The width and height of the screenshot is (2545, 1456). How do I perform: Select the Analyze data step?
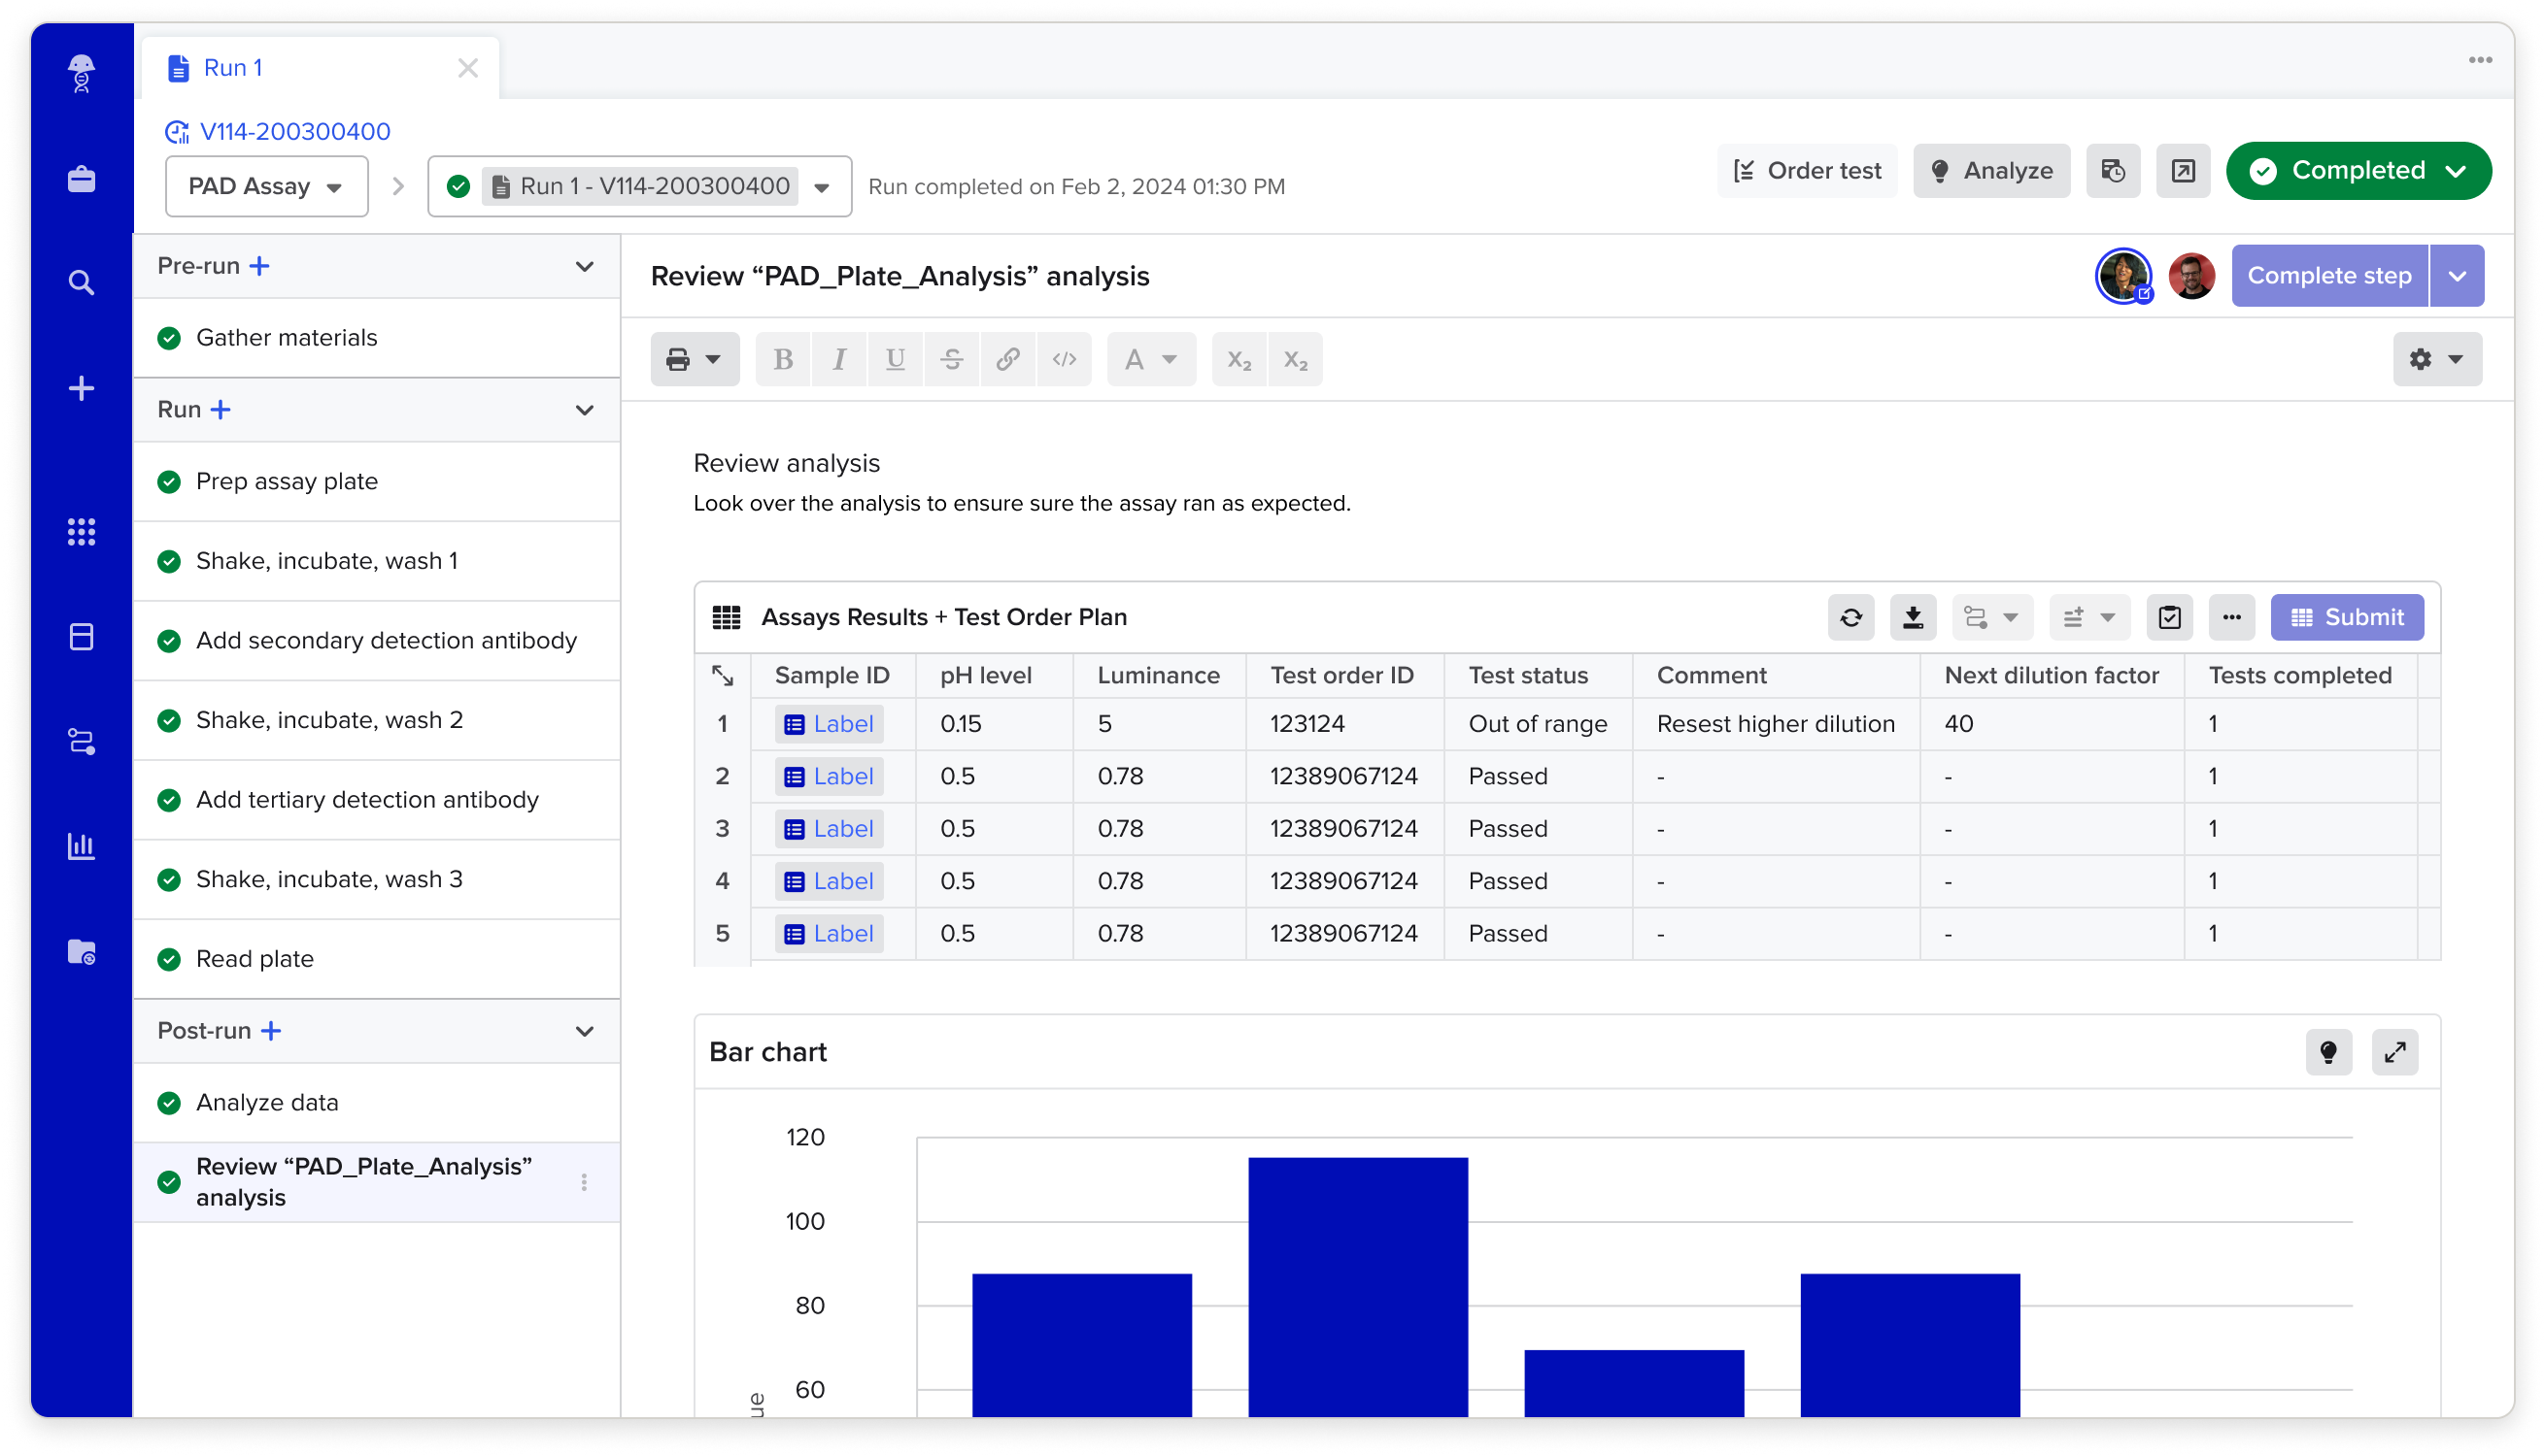(x=376, y=1103)
